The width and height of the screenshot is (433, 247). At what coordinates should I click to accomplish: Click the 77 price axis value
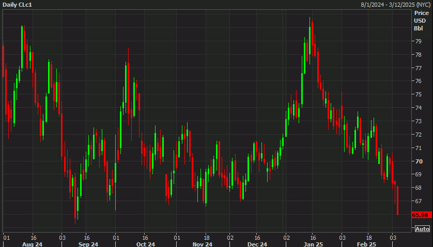pyautogui.click(x=418, y=68)
